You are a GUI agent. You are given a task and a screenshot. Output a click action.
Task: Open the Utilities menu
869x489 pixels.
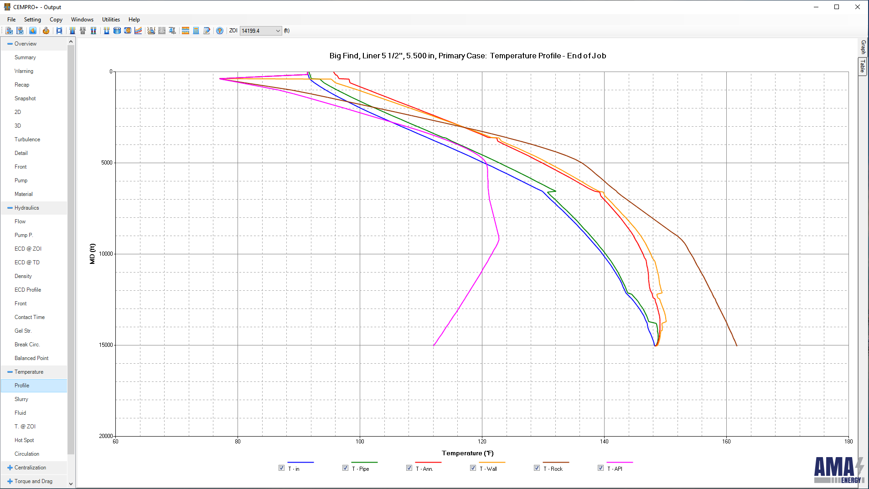pos(111,20)
